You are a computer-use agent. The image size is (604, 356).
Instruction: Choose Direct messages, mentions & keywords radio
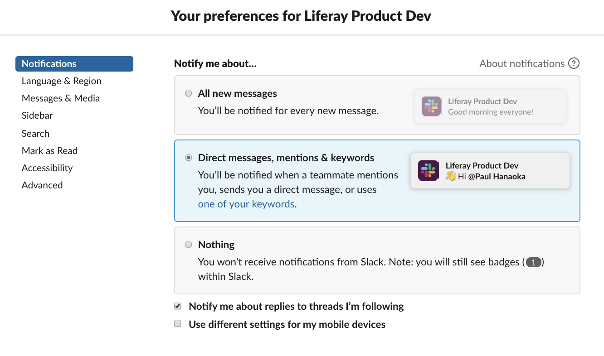[x=188, y=158]
